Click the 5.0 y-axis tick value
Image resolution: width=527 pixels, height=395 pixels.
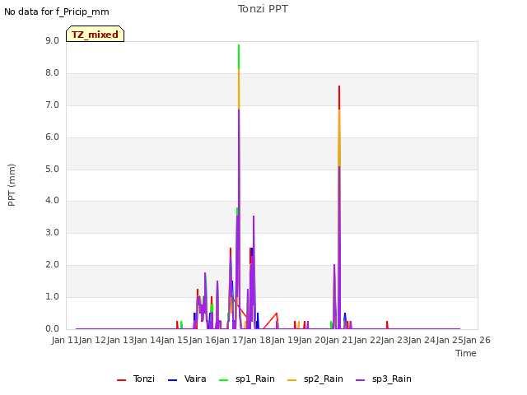(52, 169)
